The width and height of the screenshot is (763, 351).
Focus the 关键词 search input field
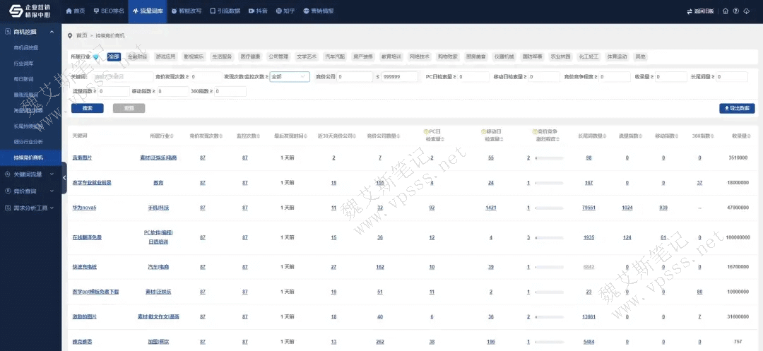(x=118, y=76)
